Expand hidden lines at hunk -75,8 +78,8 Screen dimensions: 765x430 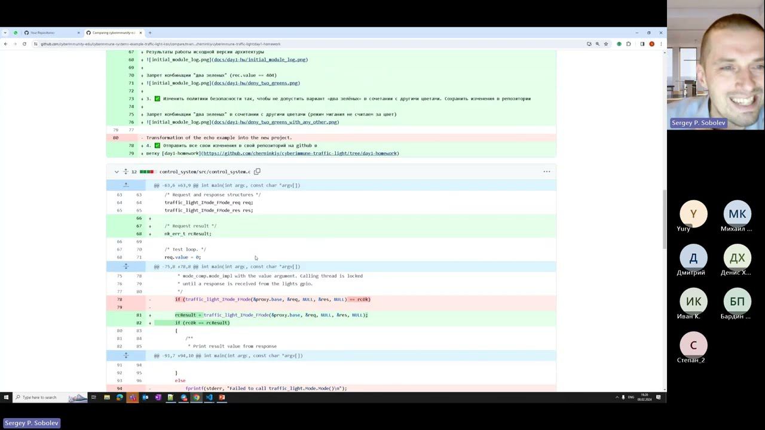pos(126,266)
